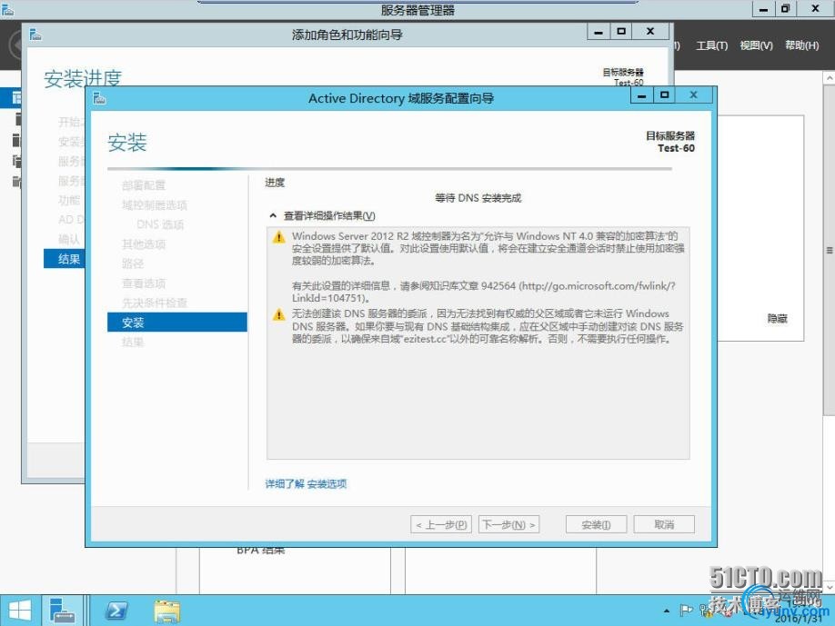Click the AD wizard title bar icon

pyautogui.click(x=99, y=98)
